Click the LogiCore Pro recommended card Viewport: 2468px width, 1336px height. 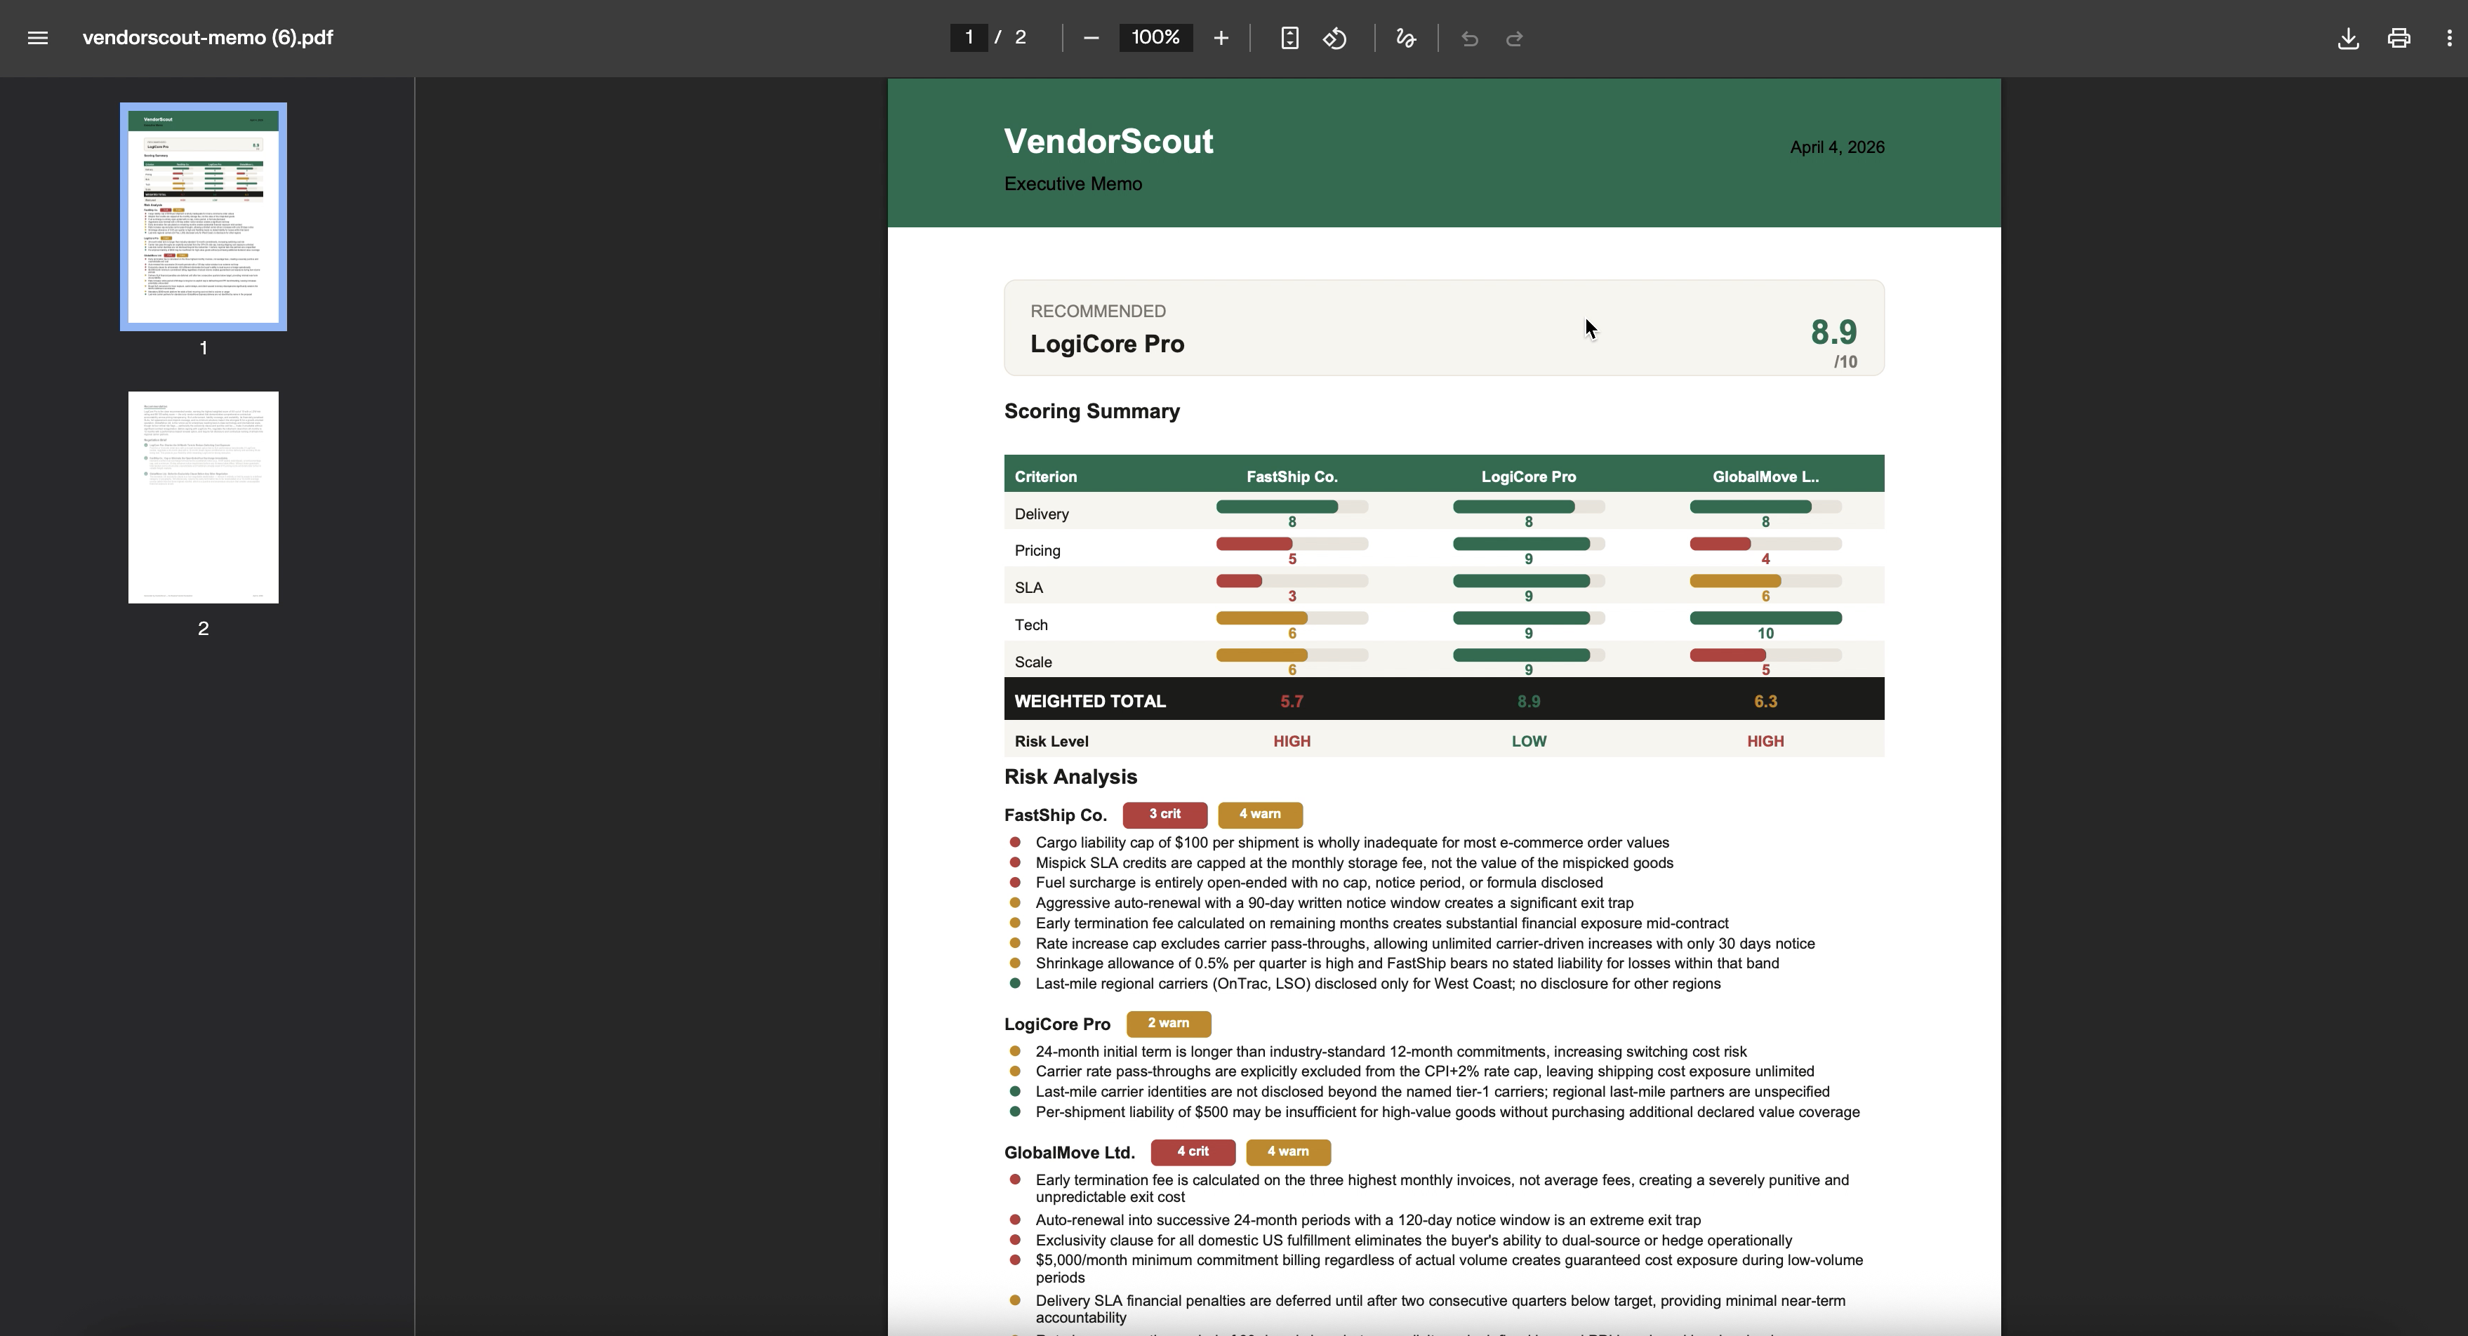pos(1444,328)
